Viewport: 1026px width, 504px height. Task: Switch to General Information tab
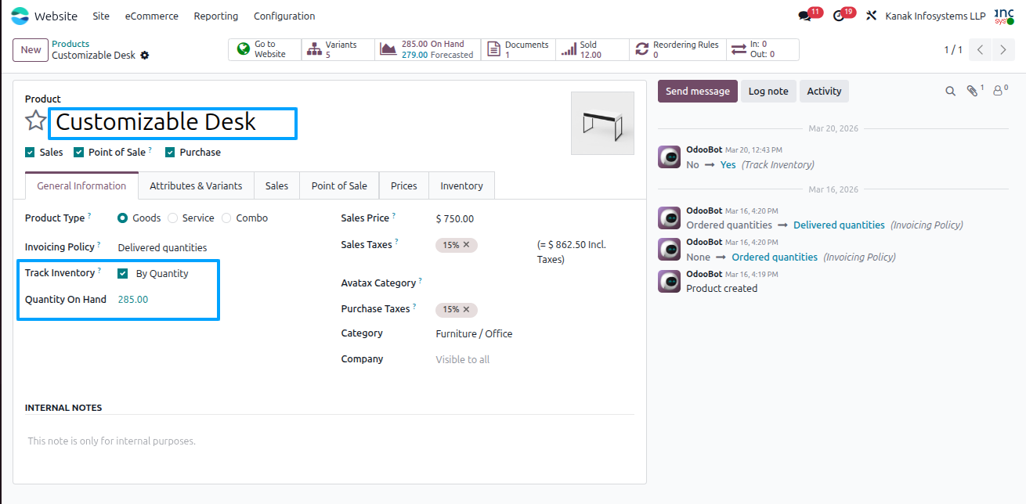click(81, 186)
